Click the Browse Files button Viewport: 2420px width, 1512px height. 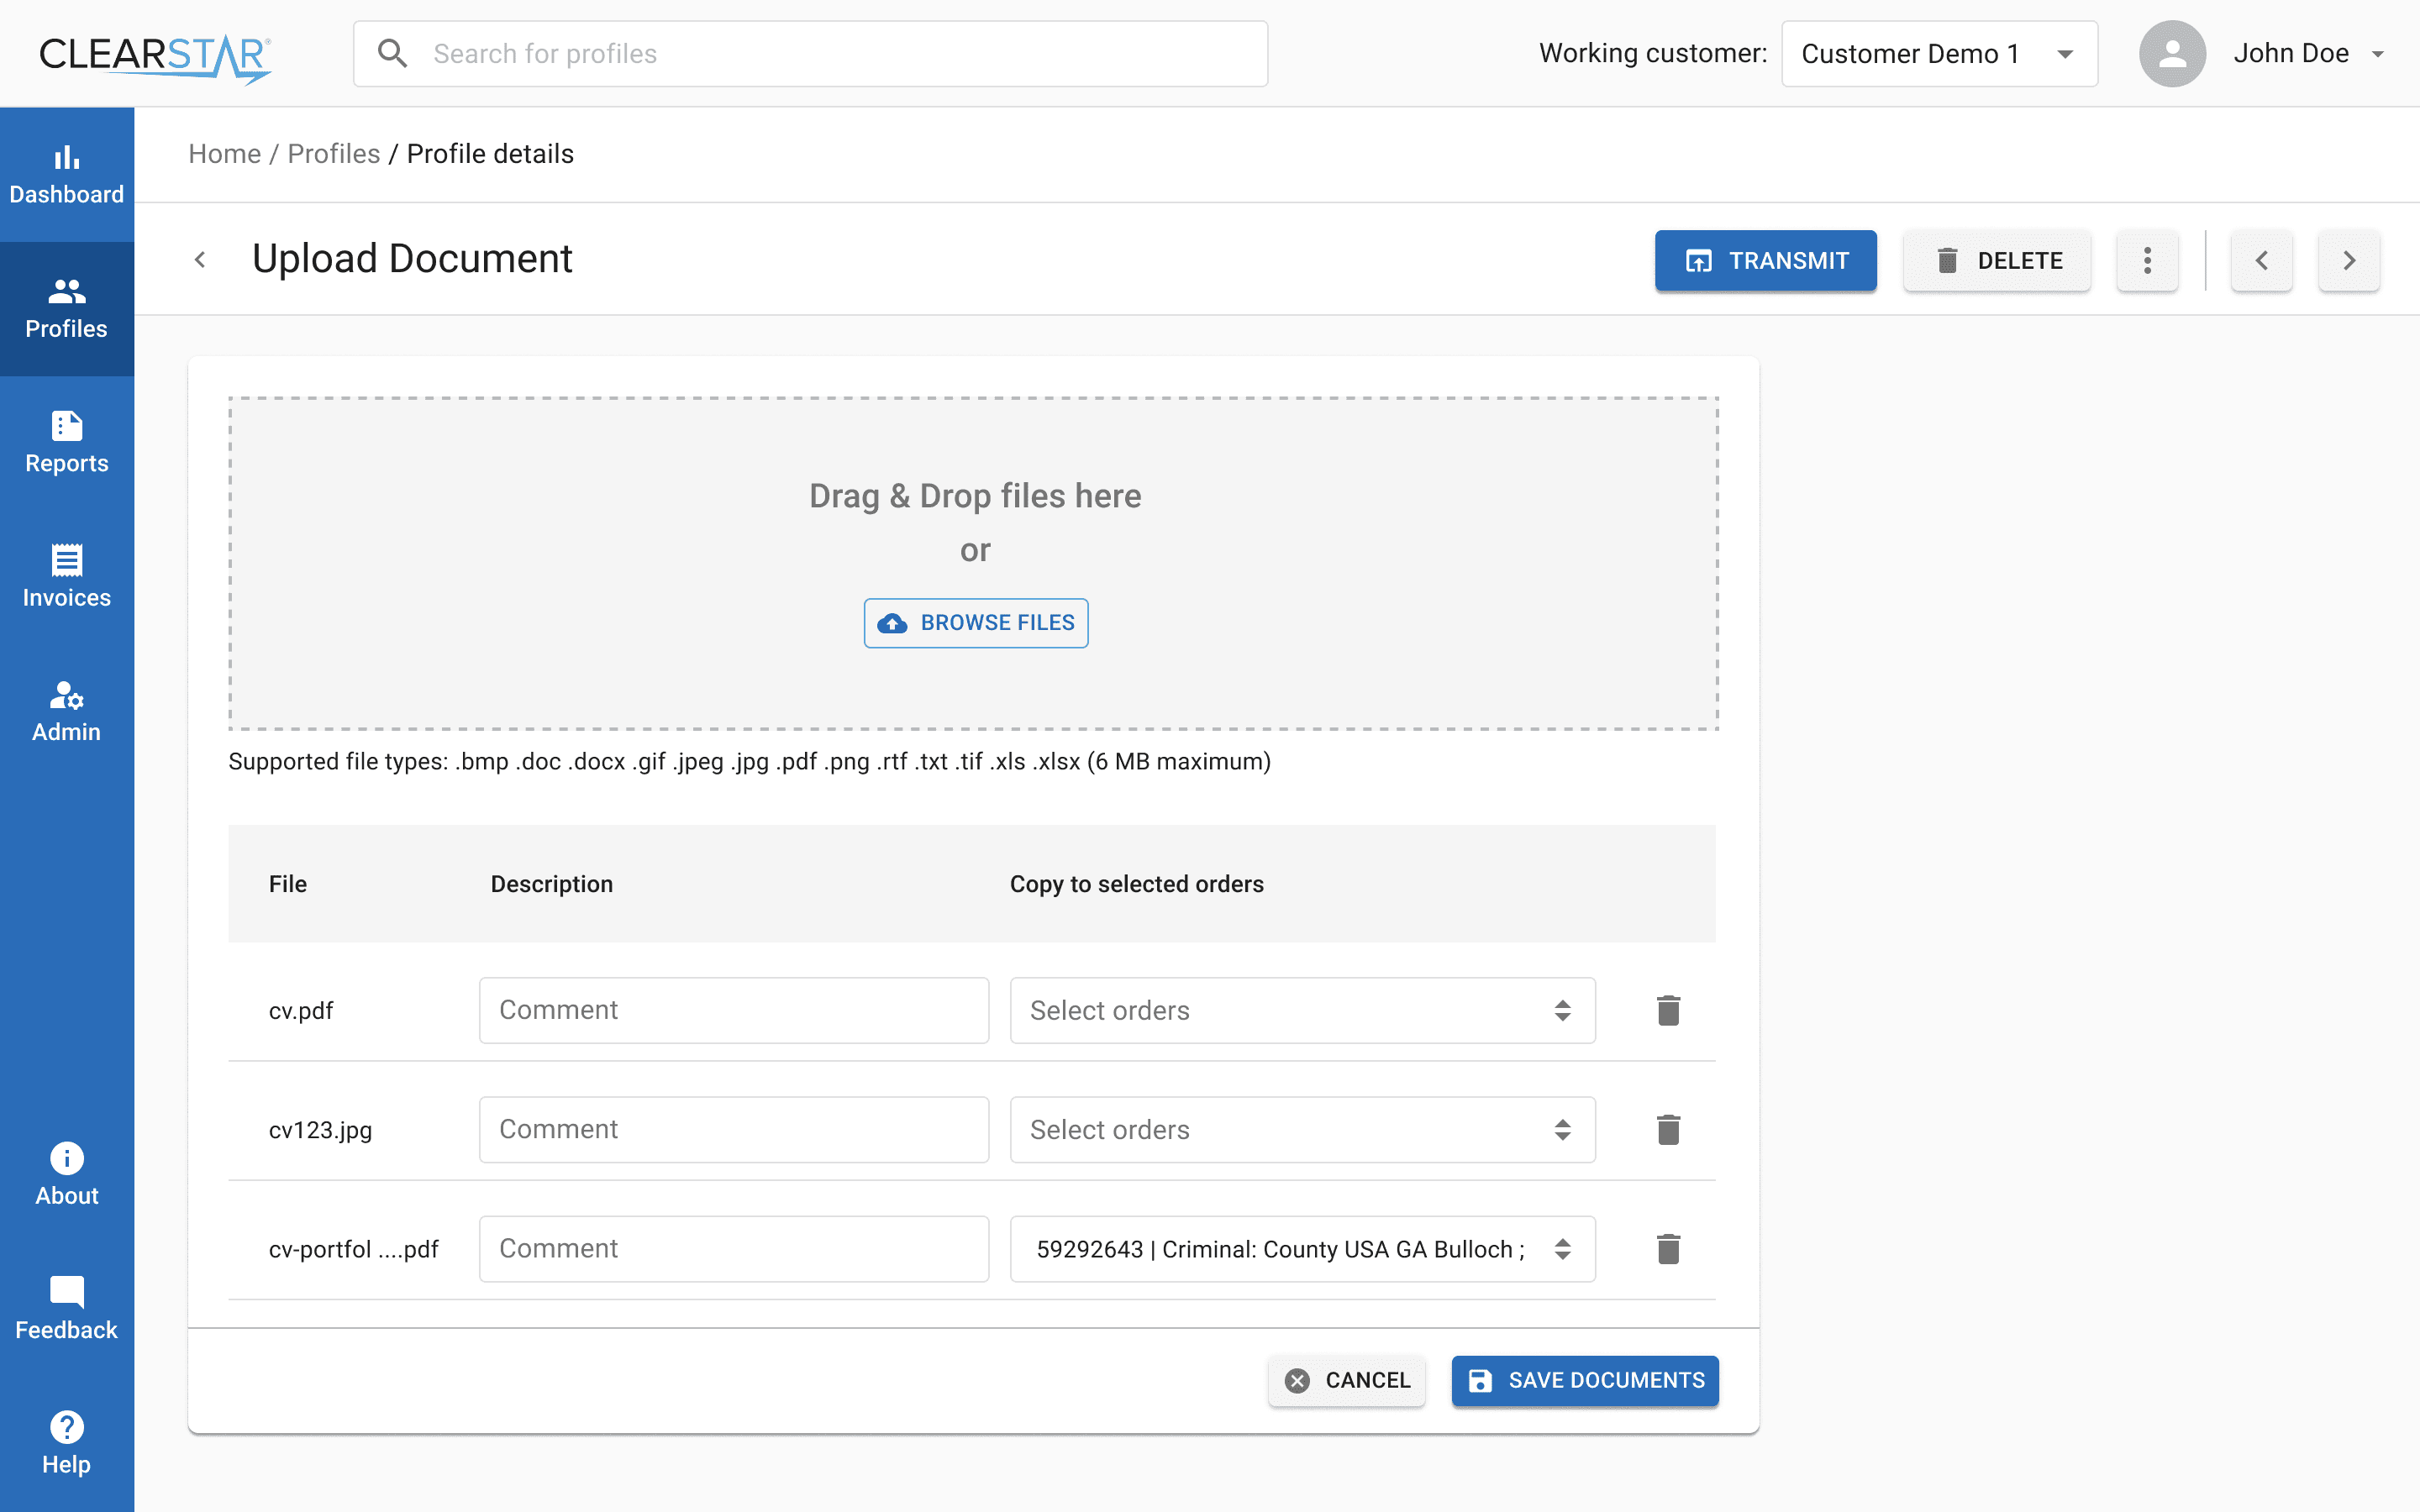[975, 623]
